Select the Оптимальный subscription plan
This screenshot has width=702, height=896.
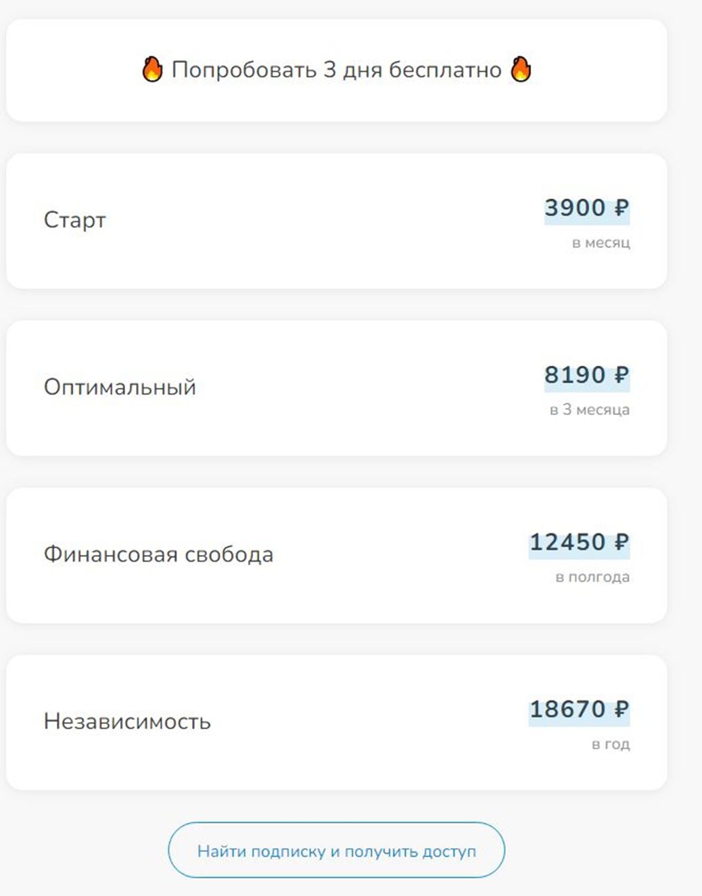click(336, 388)
